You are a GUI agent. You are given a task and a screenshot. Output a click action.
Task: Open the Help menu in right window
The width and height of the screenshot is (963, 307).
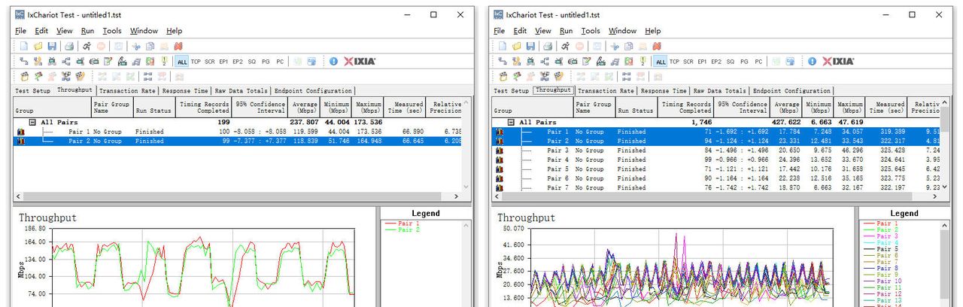(652, 31)
